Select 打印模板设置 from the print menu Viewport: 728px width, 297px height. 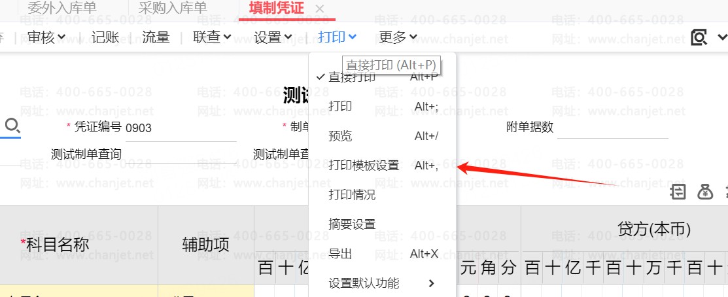tap(364, 166)
